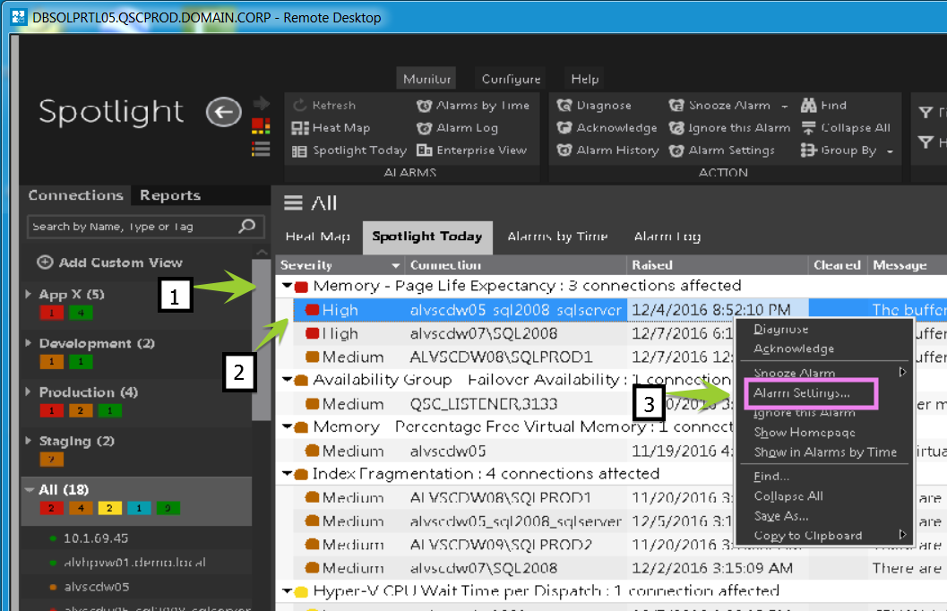Image resolution: width=947 pixels, height=611 pixels.
Task: Open Alarm Log from the ribbon
Action: point(457,128)
